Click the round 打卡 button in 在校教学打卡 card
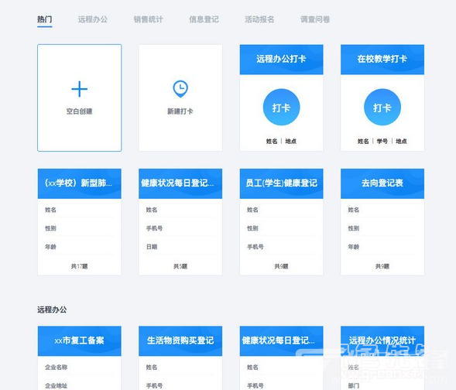This screenshot has width=456, height=390. click(382, 108)
